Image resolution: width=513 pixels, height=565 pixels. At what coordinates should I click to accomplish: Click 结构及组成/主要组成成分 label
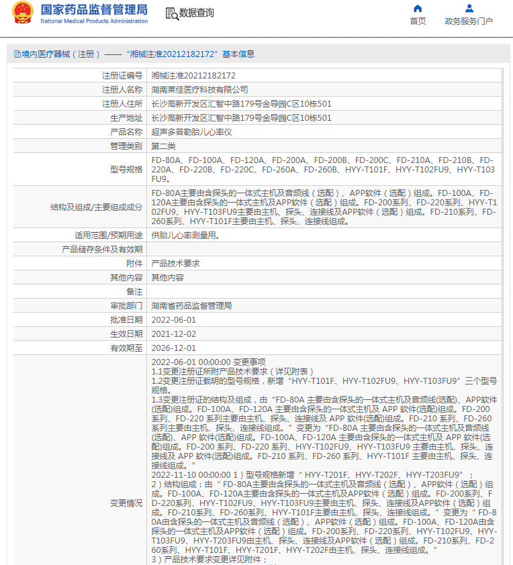point(96,207)
